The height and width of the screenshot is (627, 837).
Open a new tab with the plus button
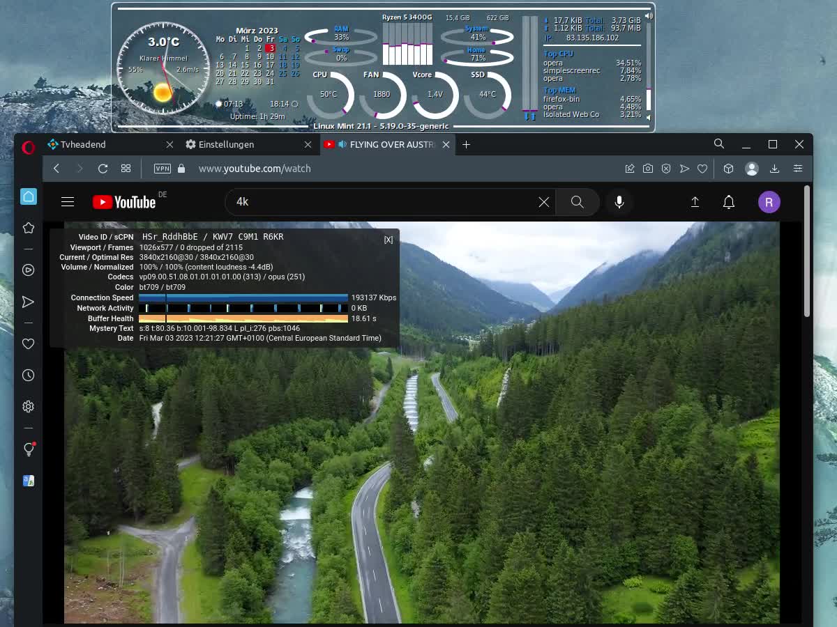[x=466, y=144]
